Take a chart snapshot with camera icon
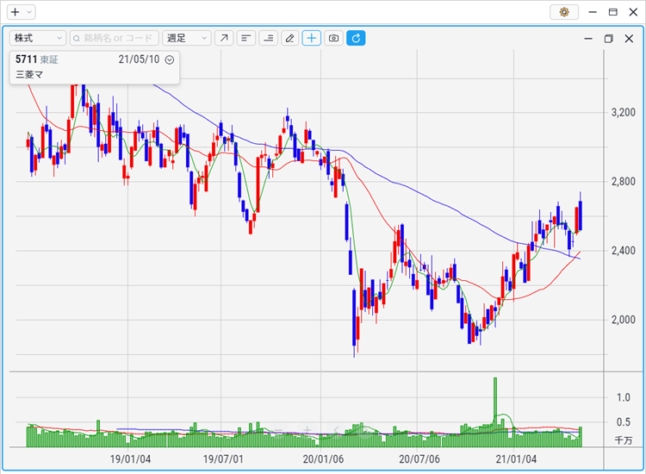The width and height of the screenshot is (646, 474). 333,38
